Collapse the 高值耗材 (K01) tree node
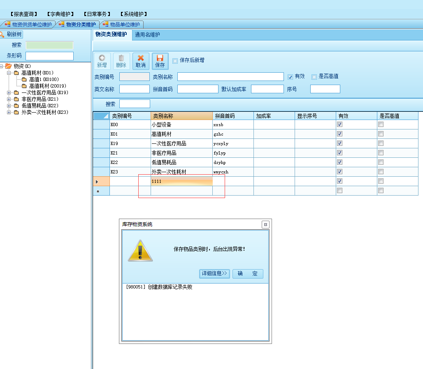The image size is (423, 369). pyautogui.click(x=9, y=73)
